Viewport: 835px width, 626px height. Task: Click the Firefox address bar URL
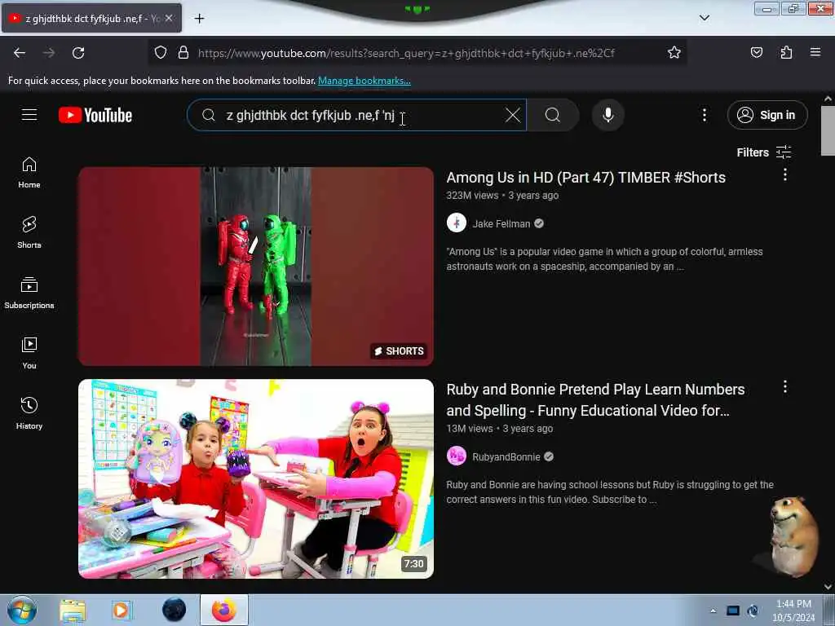coord(406,53)
